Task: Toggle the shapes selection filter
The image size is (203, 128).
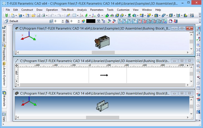Action: pos(165,21)
